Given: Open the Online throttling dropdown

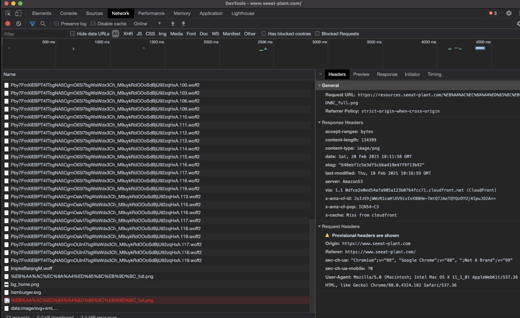Looking at the screenshot, I should click(147, 24).
